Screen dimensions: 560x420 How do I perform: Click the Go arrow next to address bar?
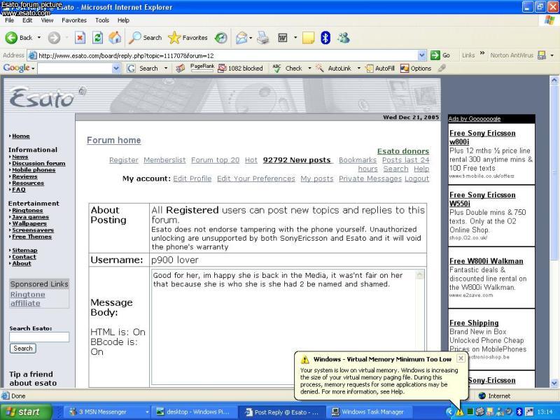tap(435, 55)
